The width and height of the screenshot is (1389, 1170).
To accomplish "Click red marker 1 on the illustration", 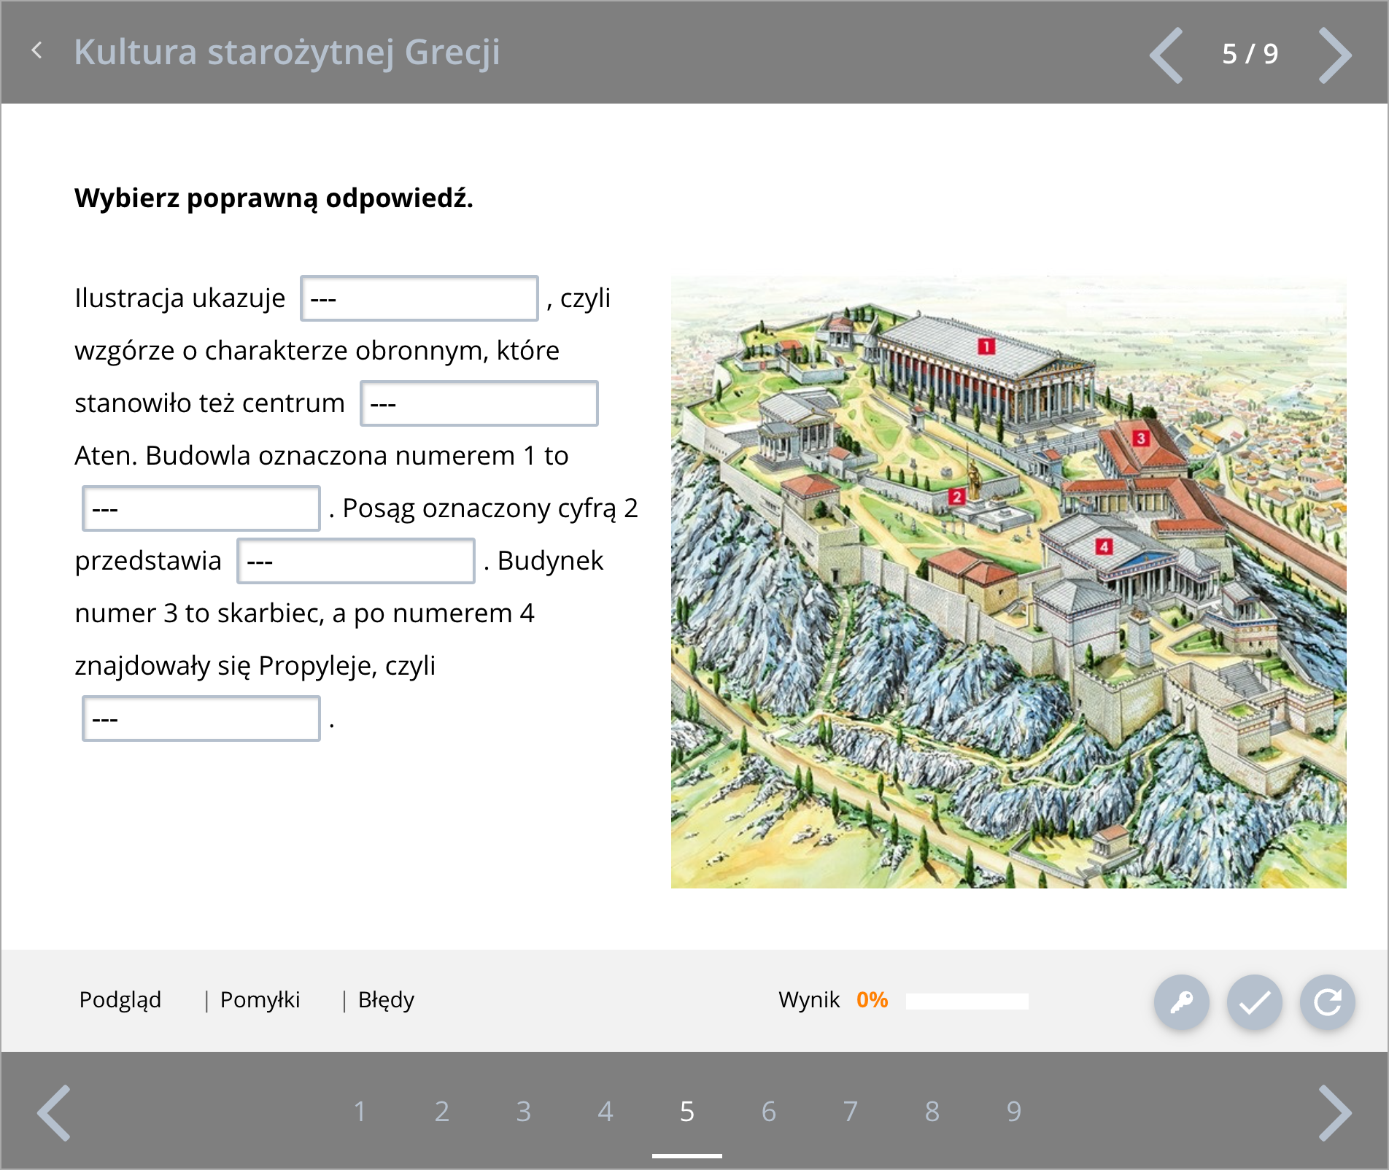I will (x=986, y=346).
